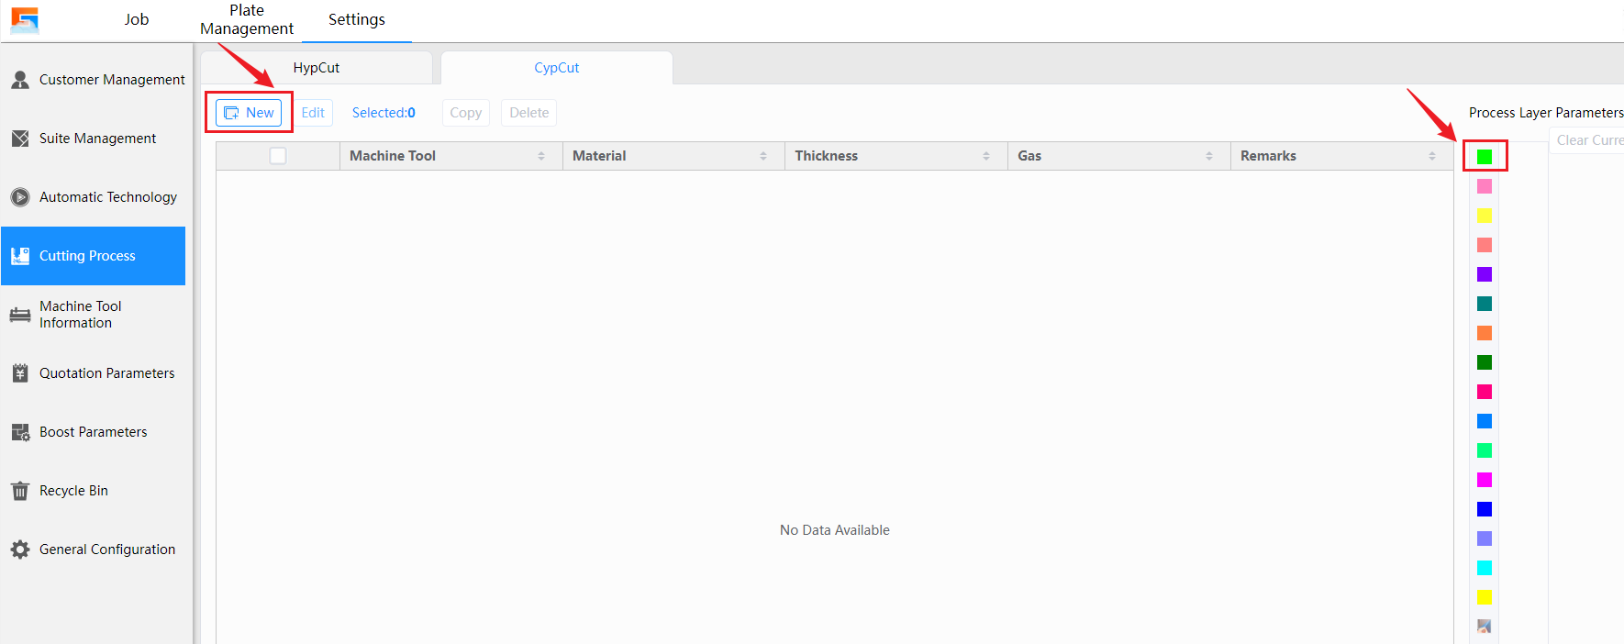Click the Copy button
Screen dimensions: 1624x644
[x=465, y=113]
